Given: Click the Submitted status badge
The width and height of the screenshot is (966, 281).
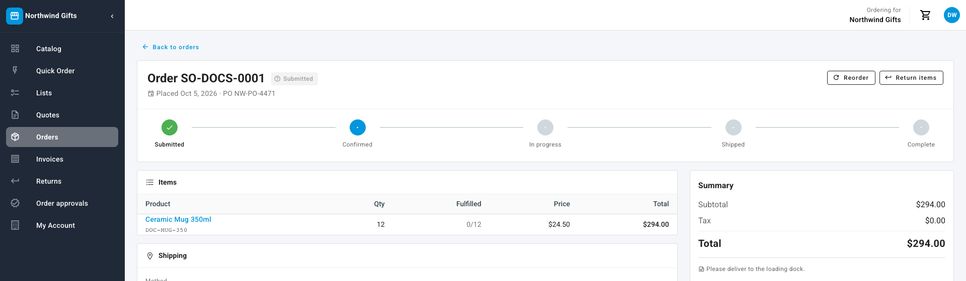Looking at the screenshot, I should 294,79.
